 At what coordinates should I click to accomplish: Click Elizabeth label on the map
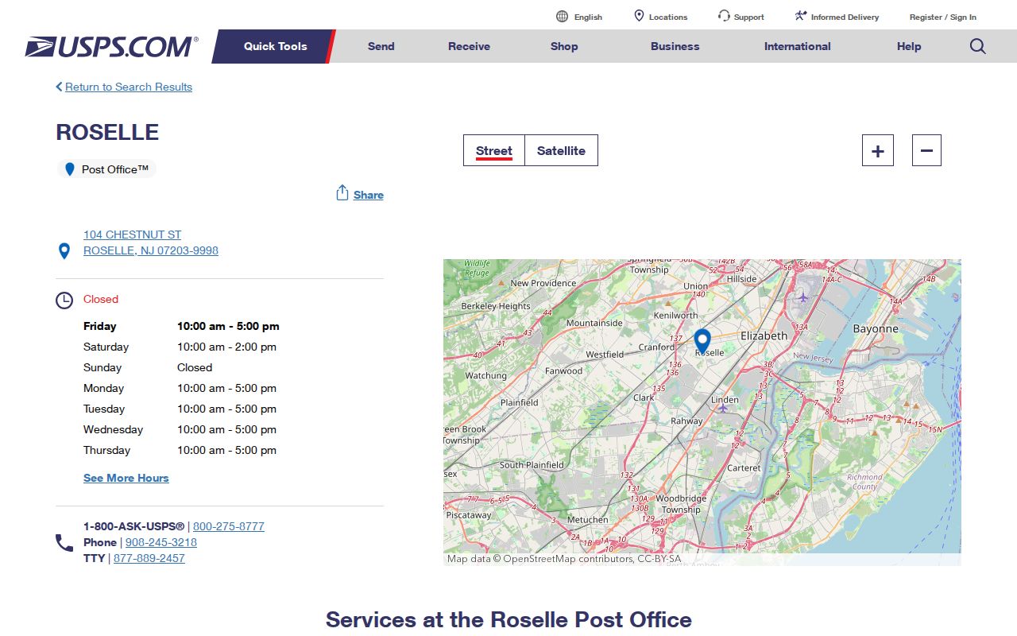click(764, 335)
